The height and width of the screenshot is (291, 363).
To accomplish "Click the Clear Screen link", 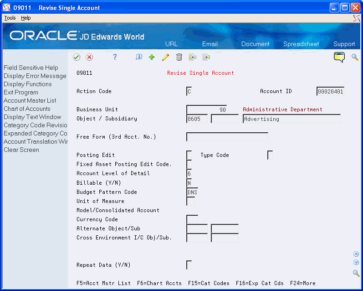I will click(21, 150).
